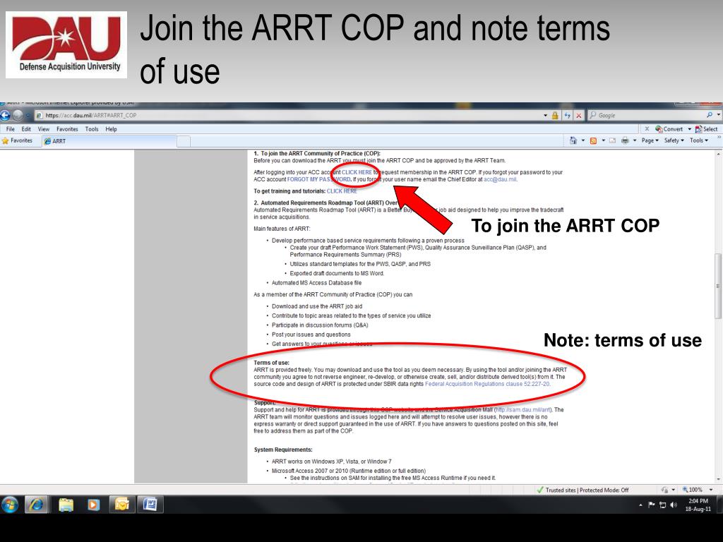The width and height of the screenshot is (723, 542).
Task: Open Federal Acquisition Regulations clause 52.227-20 link
Action: pos(487,384)
